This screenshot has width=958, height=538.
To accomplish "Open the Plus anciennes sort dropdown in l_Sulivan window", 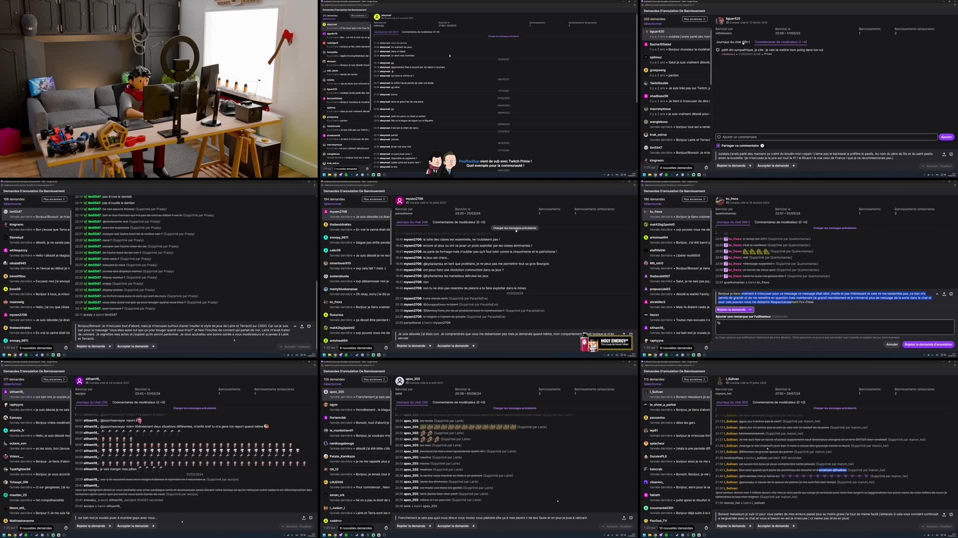I will click(x=695, y=379).
